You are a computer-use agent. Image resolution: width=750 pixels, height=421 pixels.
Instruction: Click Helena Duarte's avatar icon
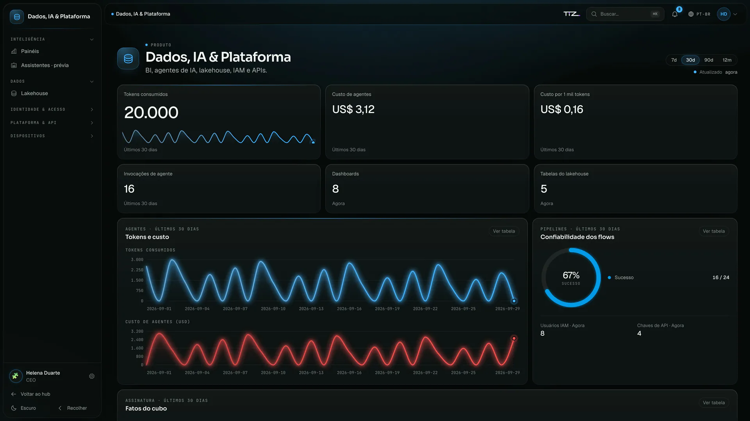(x=16, y=376)
